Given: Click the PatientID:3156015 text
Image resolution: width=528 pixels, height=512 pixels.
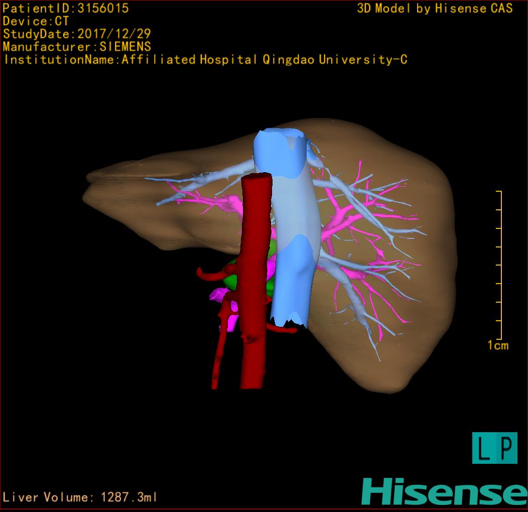Looking at the screenshot, I should 66,8.
